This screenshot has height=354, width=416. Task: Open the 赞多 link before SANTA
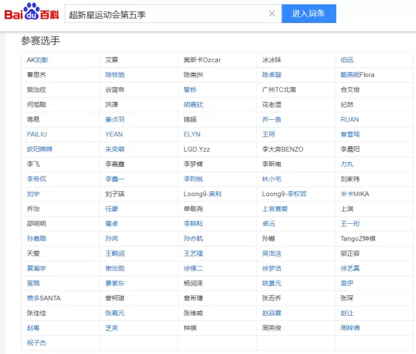(33, 298)
